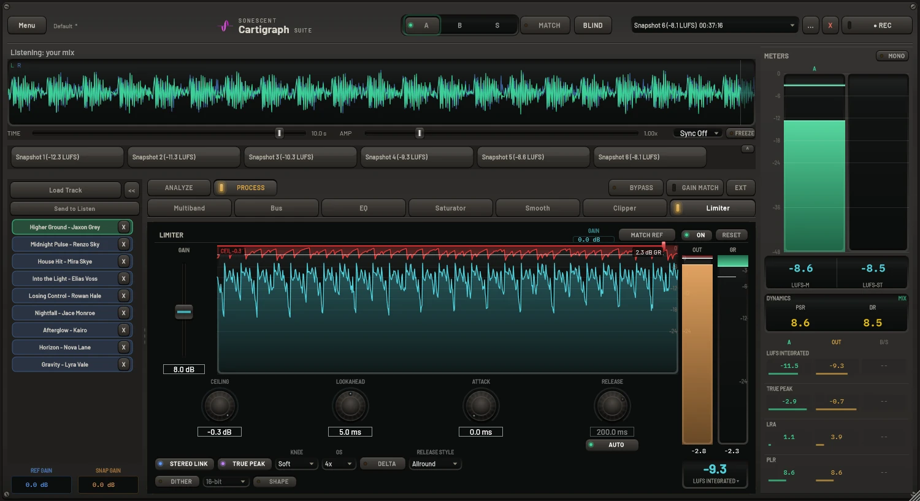This screenshot has width=920, height=501.
Task: Toggle GAIN MATCH
Action: pyautogui.click(x=695, y=188)
